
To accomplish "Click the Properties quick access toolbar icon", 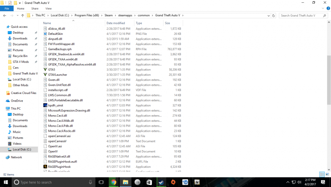I will pos(10,3).
